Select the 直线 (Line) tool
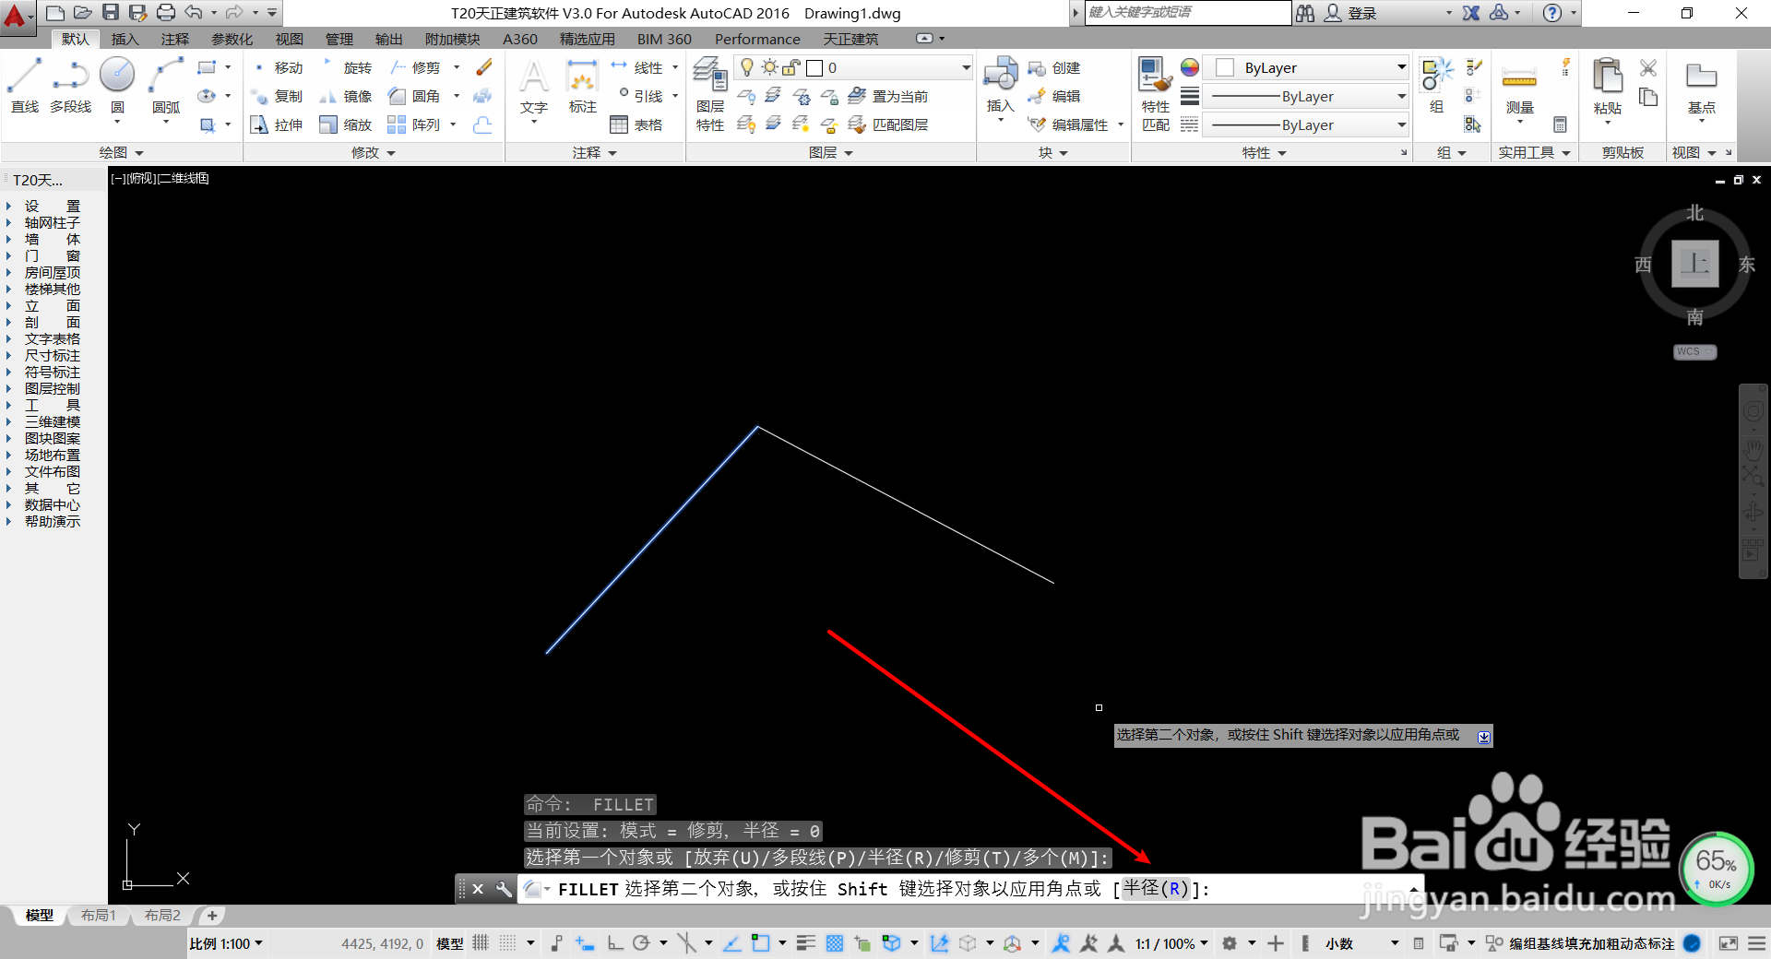The width and height of the screenshot is (1771, 959). click(x=25, y=85)
